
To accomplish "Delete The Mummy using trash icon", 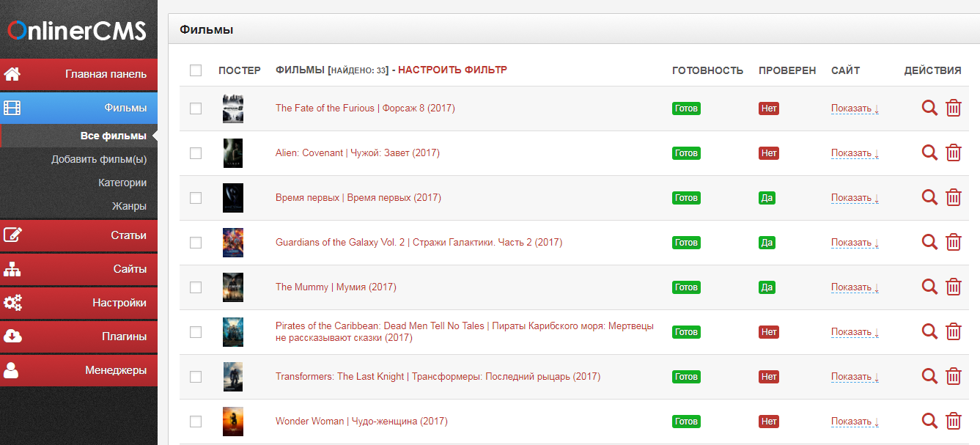I will point(954,287).
